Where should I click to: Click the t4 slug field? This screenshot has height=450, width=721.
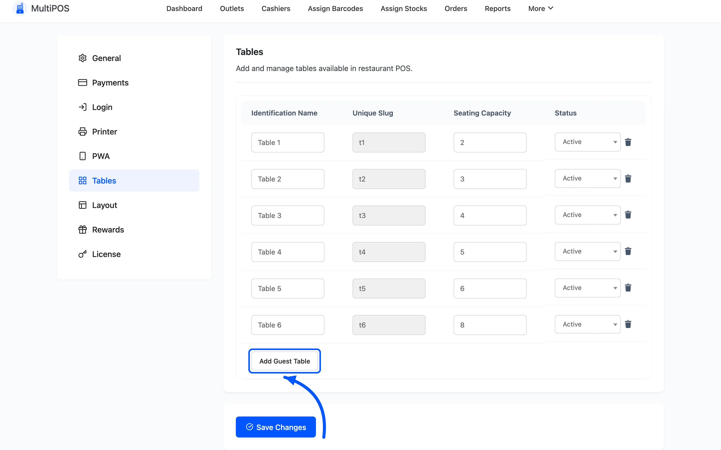click(x=389, y=252)
